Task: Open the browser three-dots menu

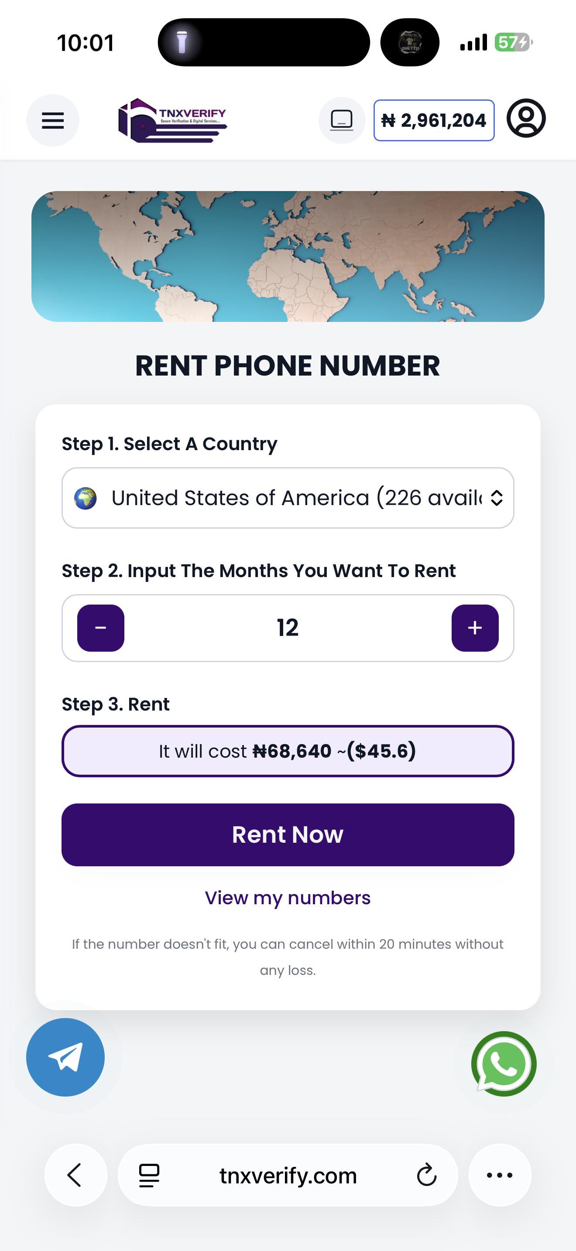Action: [x=499, y=1175]
